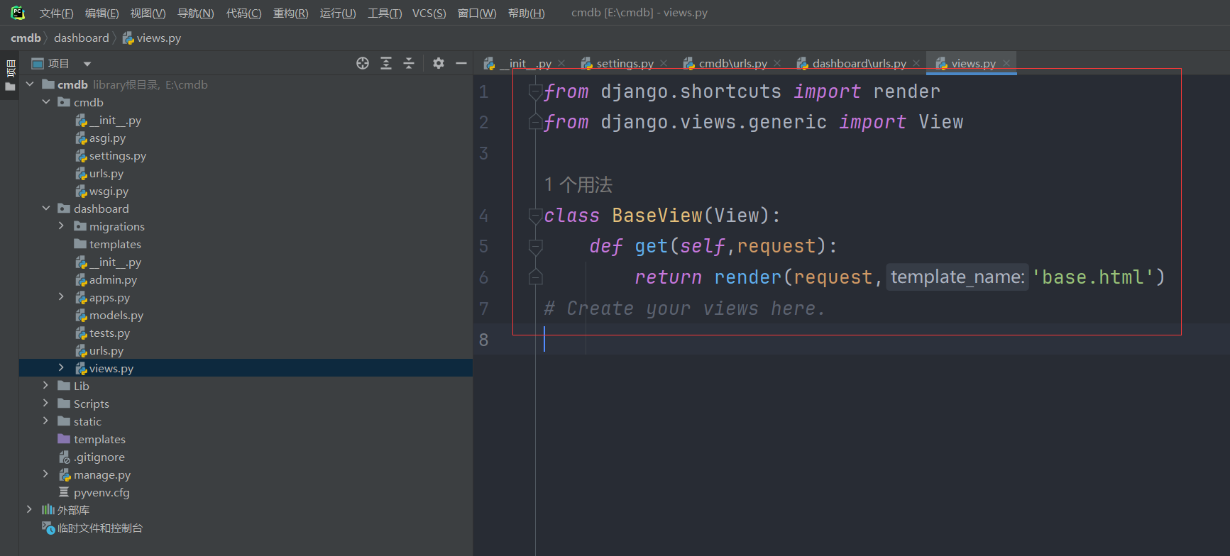
Task: Hide the project panel with minus icon
Action: 461,63
